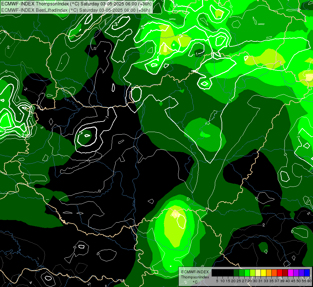Click the legend scale value 20

pyautogui.click(x=234, y=281)
